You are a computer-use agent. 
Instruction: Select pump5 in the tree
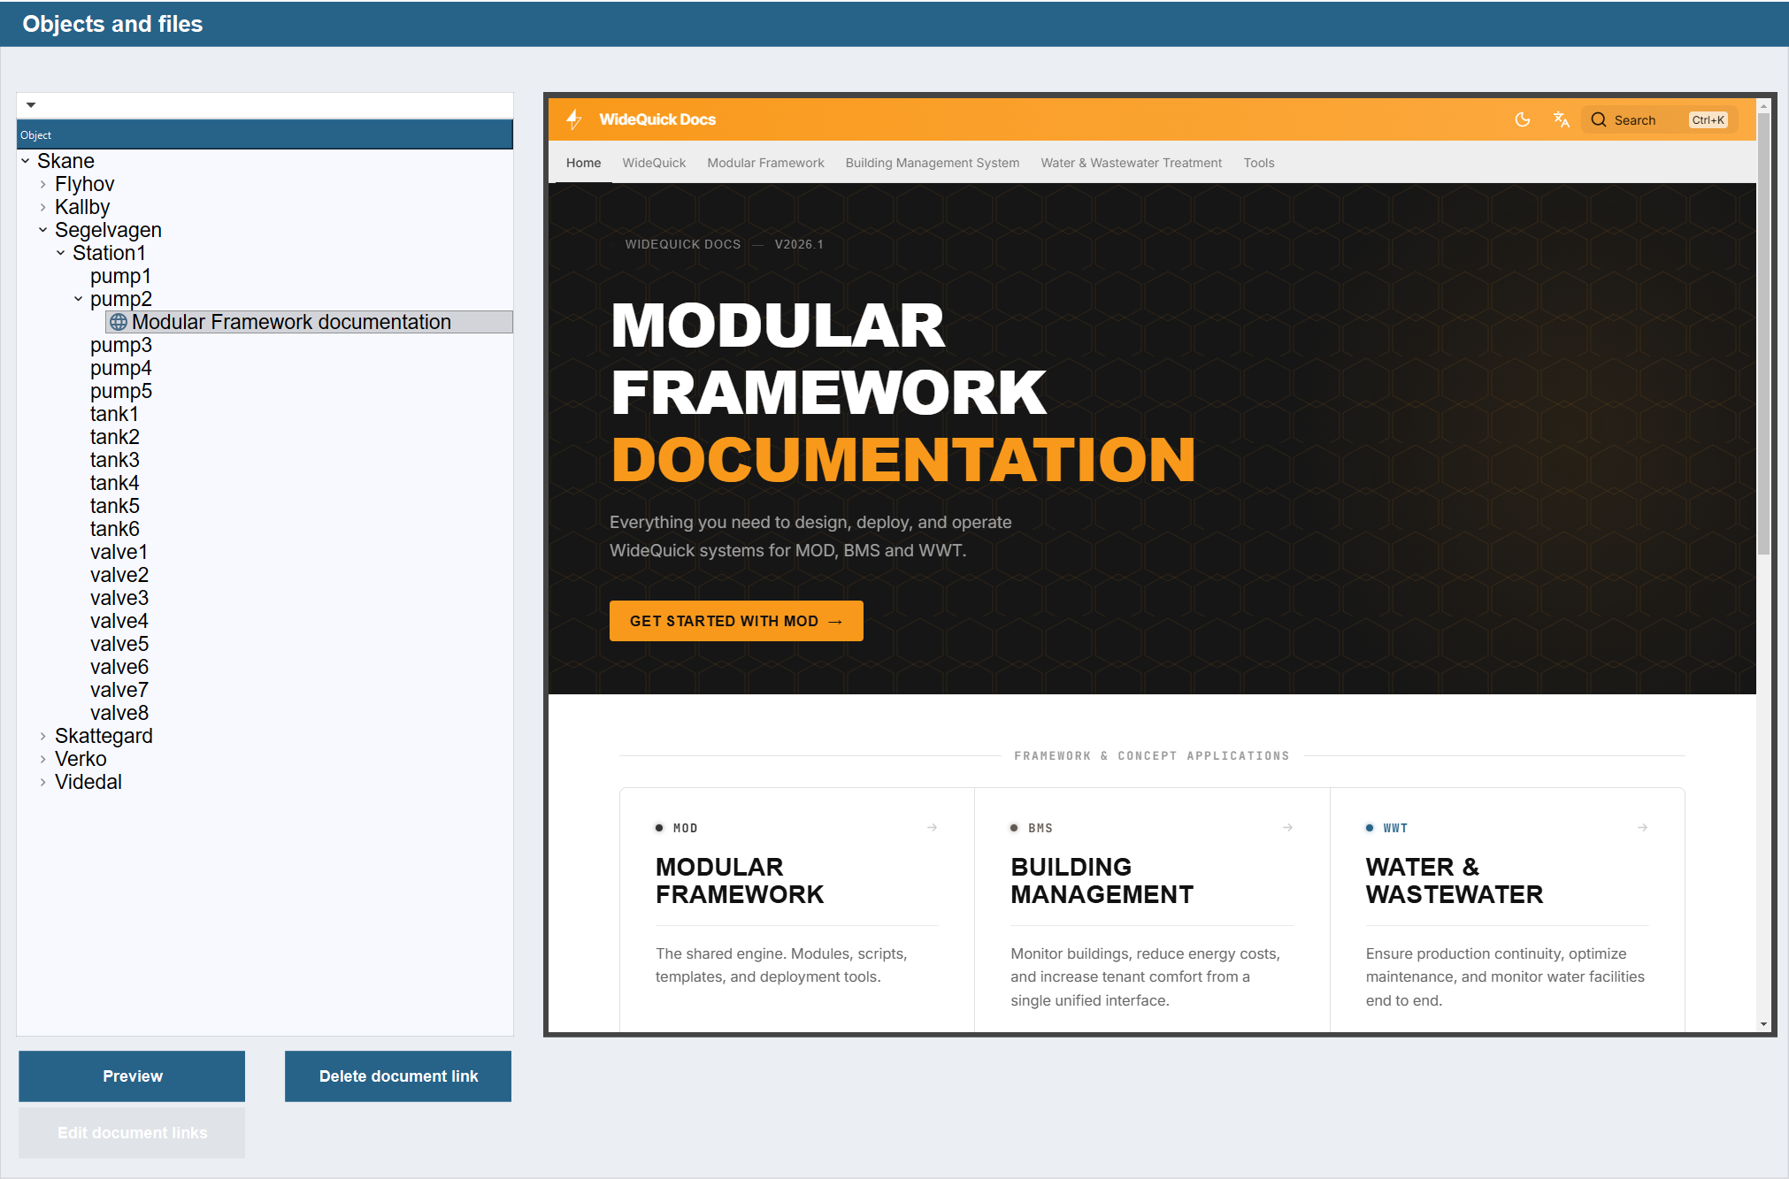120,391
